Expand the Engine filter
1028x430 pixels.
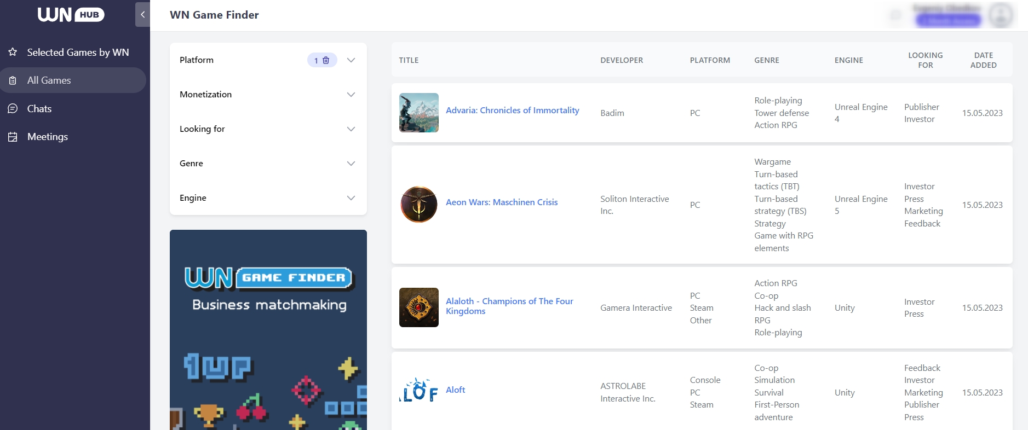351,198
